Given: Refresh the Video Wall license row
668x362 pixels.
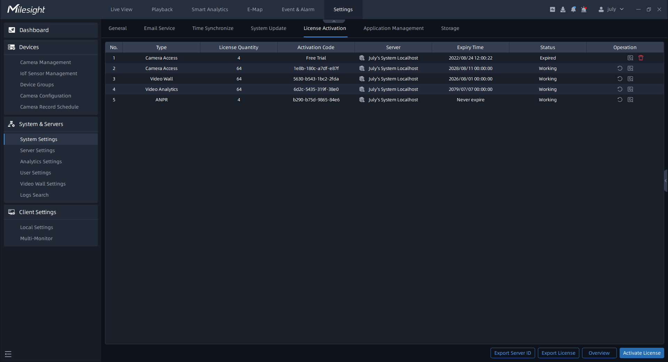Looking at the screenshot, I should (x=620, y=79).
